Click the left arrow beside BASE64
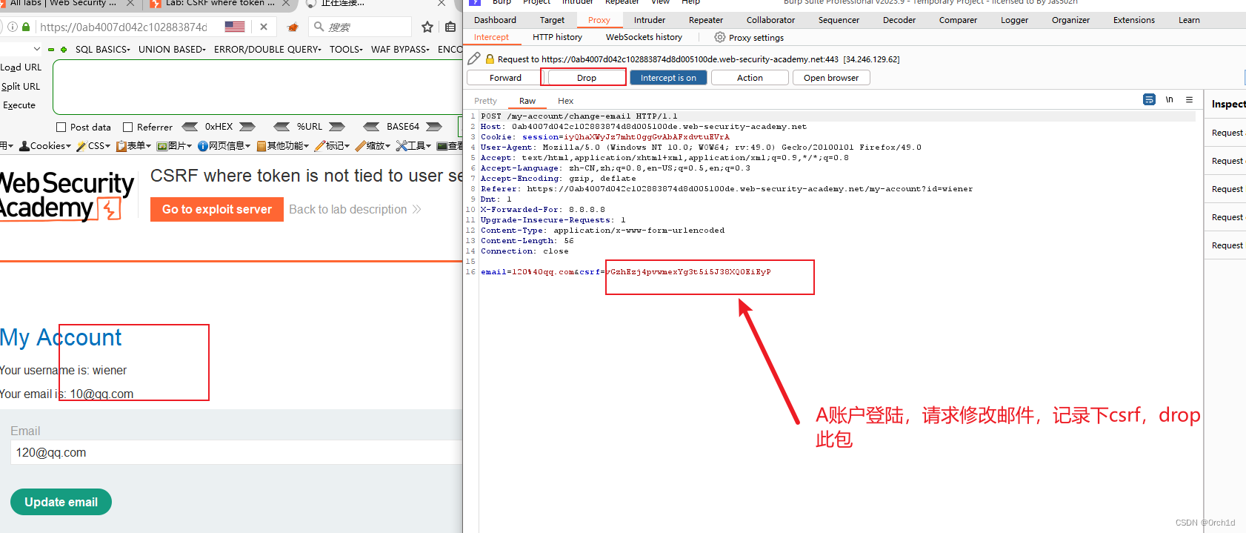Viewport: 1246px width, 533px height. point(372,127)
